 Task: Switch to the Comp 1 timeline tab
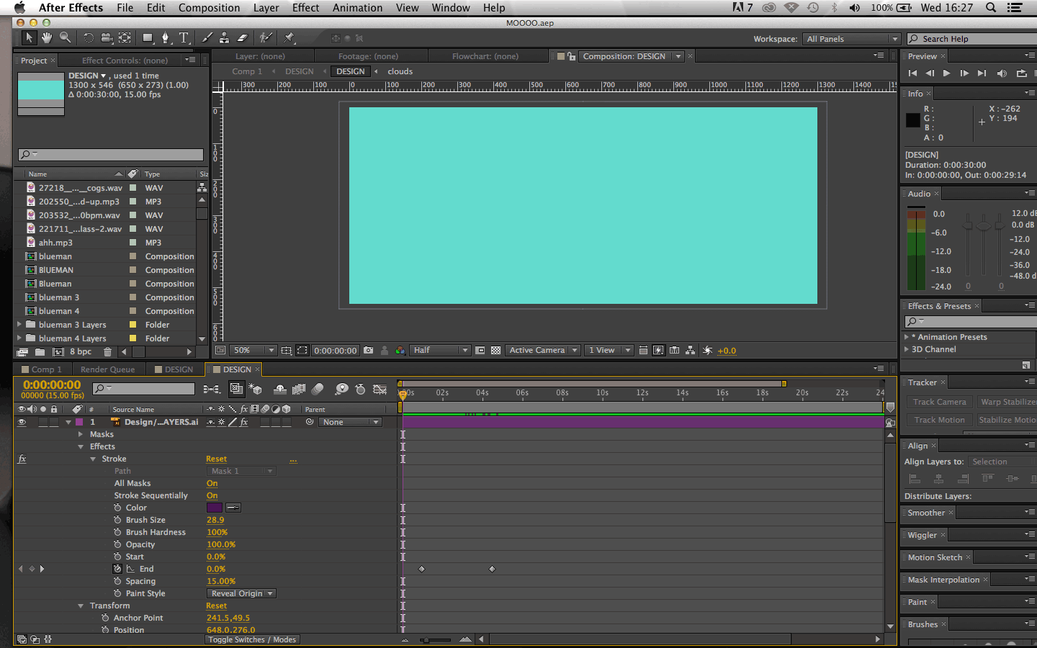46,369
